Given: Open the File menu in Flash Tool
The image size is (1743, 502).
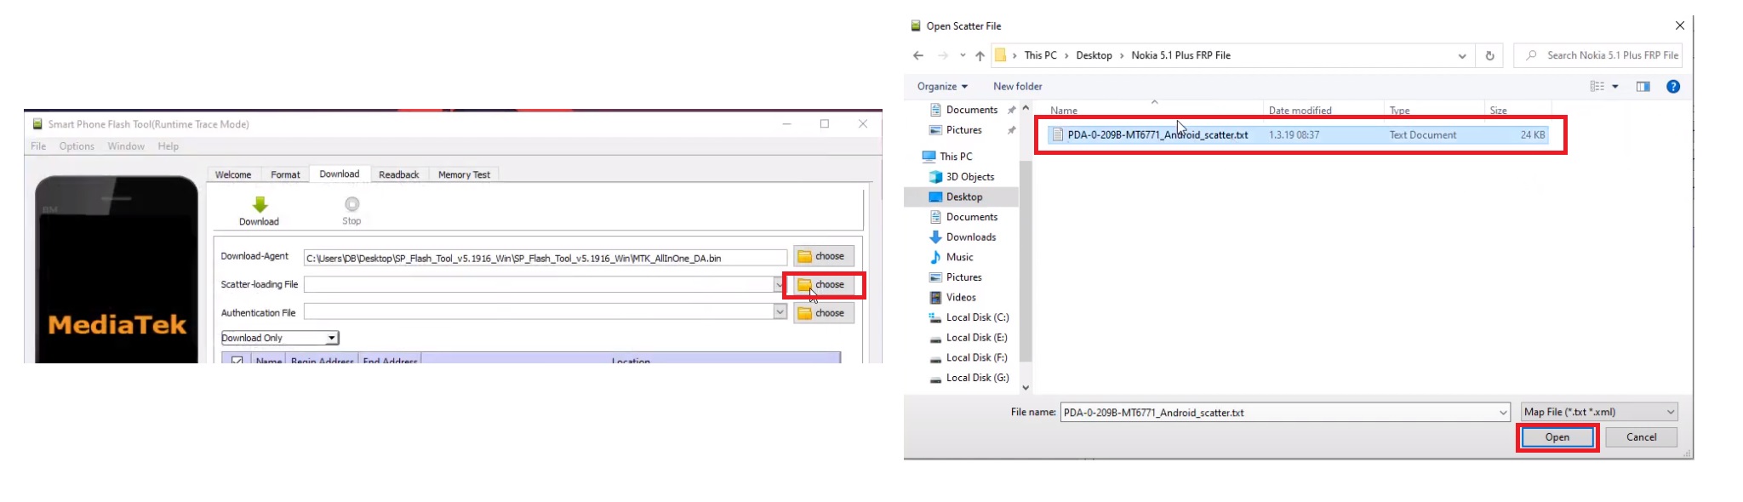Looking at the screenshot, I should (38, 146).
